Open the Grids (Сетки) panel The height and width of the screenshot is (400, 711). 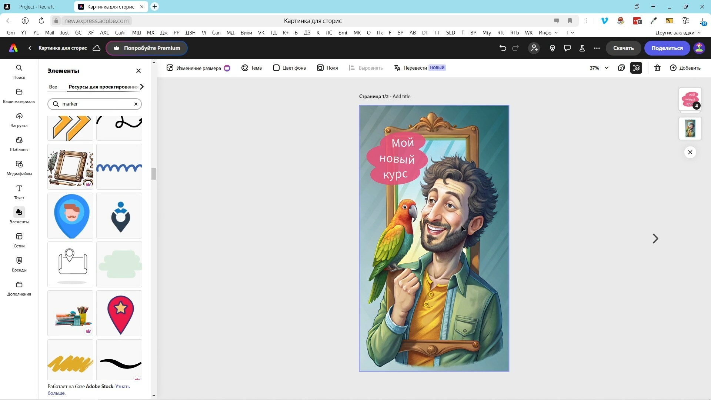[19, 240]
